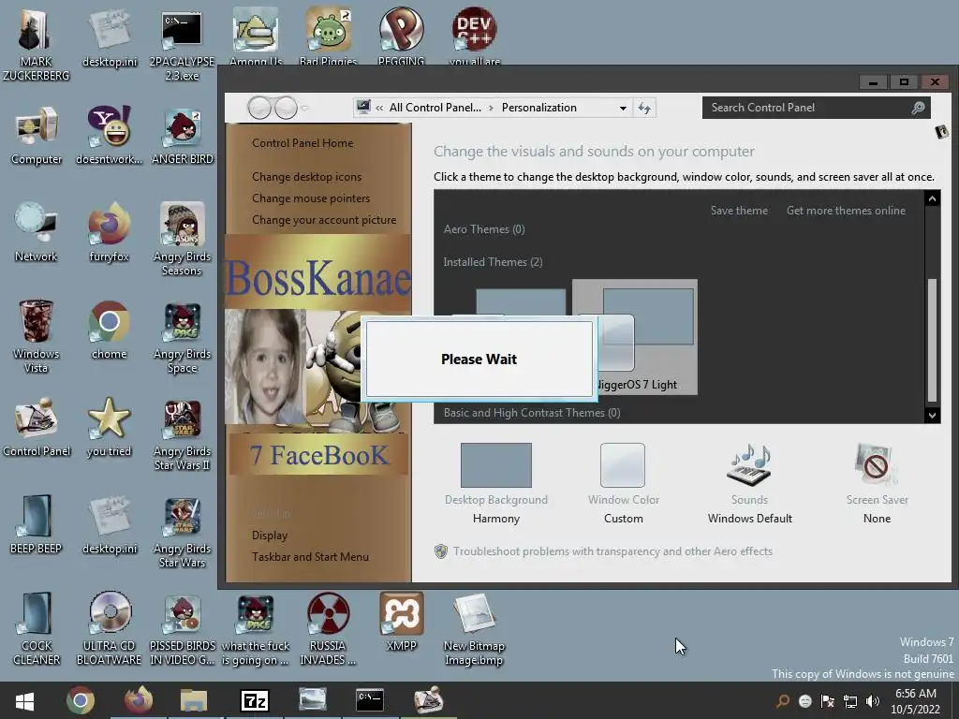Screen dimensions: 959x719
Task: Click the Personalization breadcrumb
Action: coord(539,108)
